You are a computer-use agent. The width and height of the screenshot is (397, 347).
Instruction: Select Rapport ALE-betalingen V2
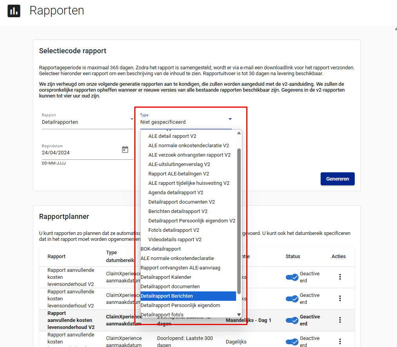click(x=188, y=174)
